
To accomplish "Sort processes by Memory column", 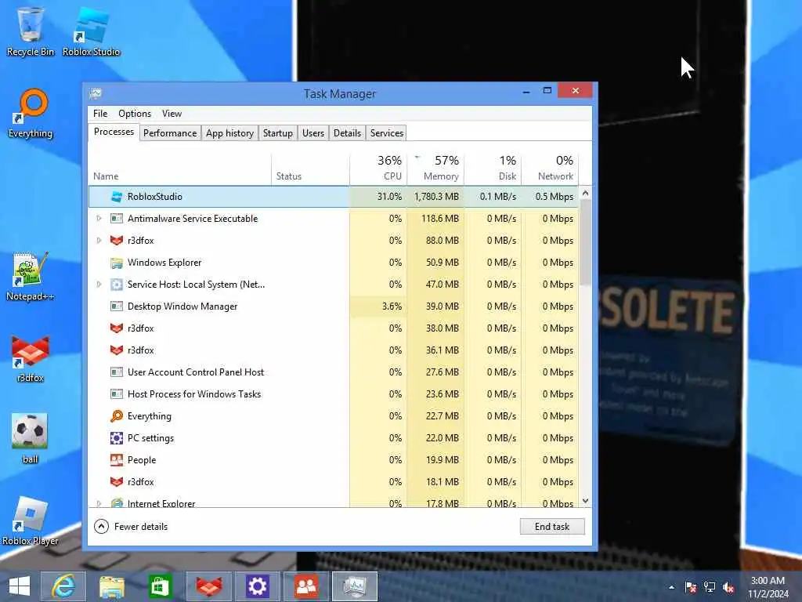I will (435, 169).
